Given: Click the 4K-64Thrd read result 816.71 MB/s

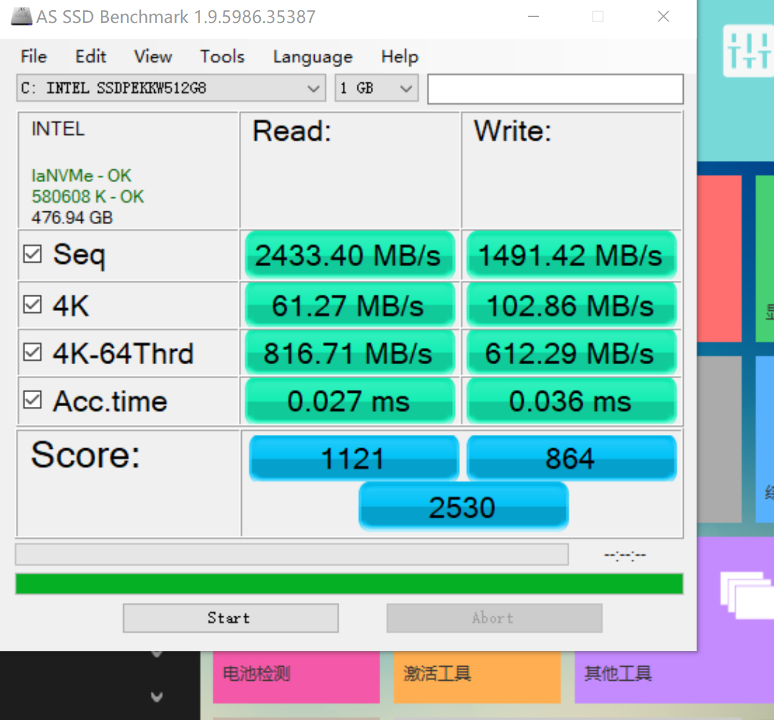Looking at the screenshot, I should click(x=349, y=353).
